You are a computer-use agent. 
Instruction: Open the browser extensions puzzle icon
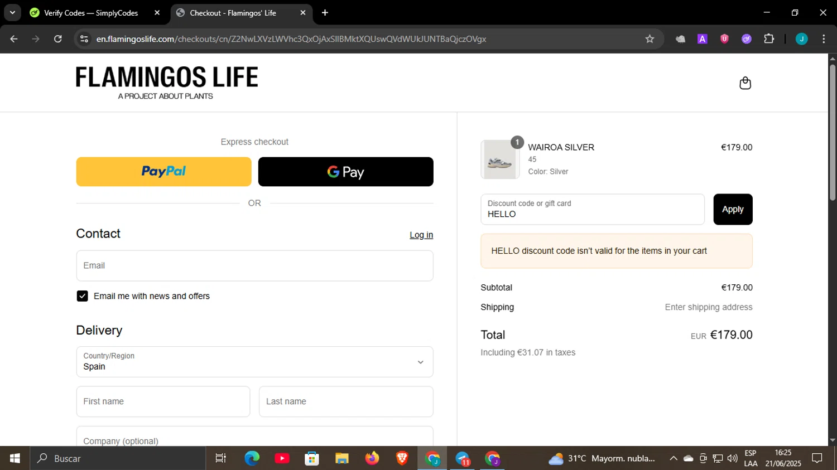[x=769, y=39]
